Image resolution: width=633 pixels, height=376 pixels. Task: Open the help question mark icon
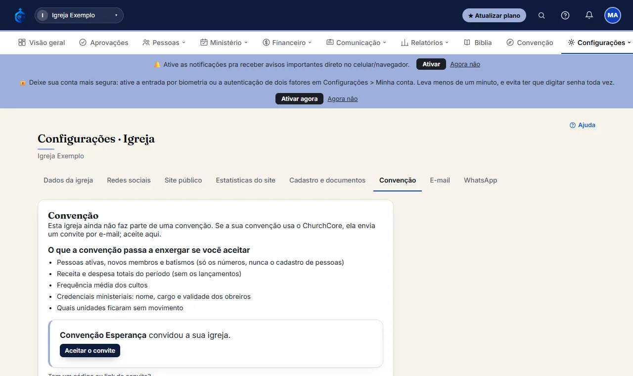(x=565, y=15)
